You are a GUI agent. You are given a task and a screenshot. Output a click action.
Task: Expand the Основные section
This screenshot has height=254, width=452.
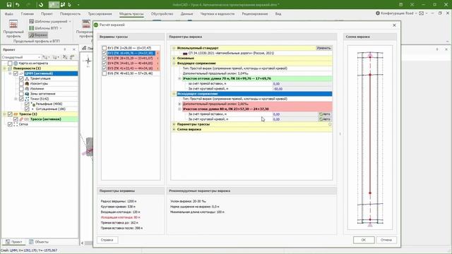click(x=174, y=58)
